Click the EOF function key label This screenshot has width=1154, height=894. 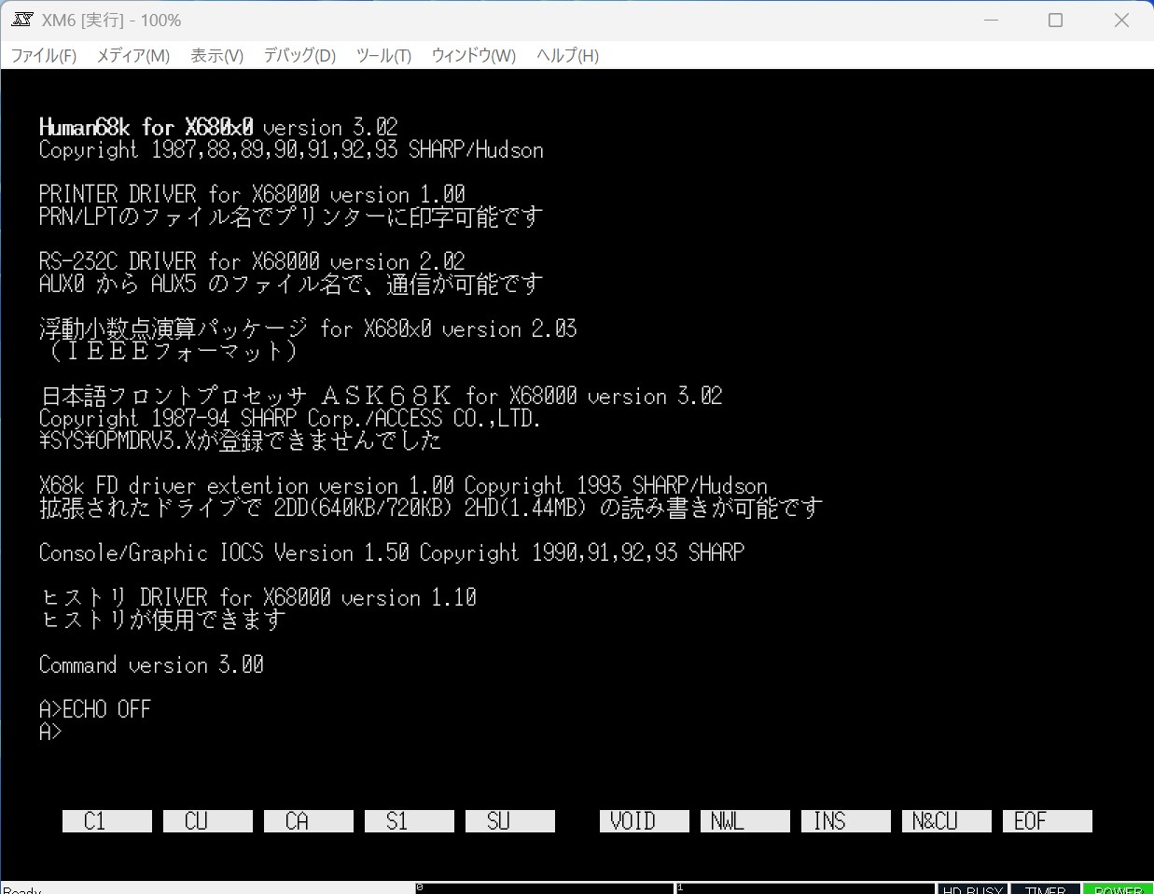point(1048,821)
